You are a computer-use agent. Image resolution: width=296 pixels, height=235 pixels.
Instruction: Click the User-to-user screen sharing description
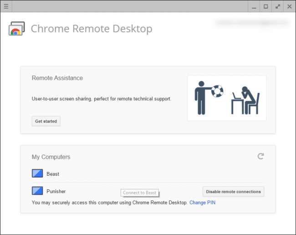tap(102, 99)
